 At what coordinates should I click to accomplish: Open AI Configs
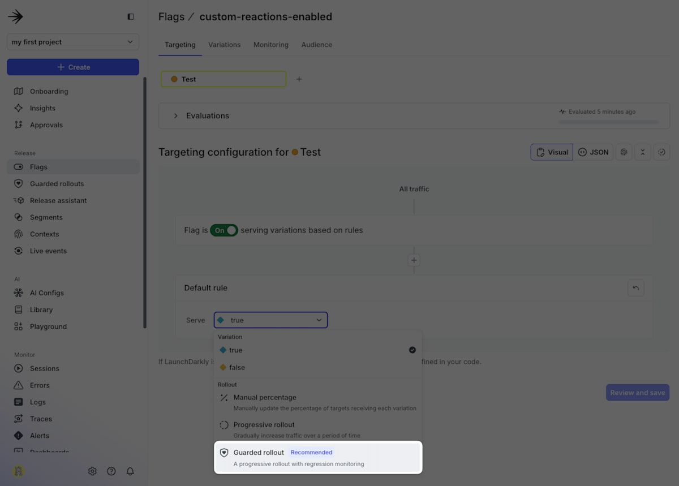coord(73,293)
